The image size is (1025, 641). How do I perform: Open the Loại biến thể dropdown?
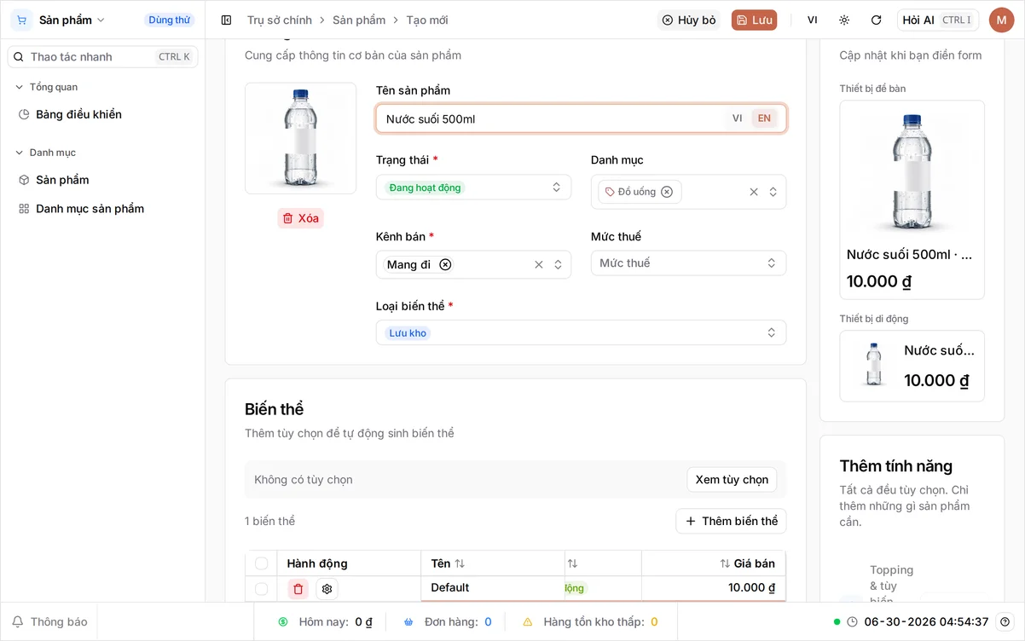(581, 332)
